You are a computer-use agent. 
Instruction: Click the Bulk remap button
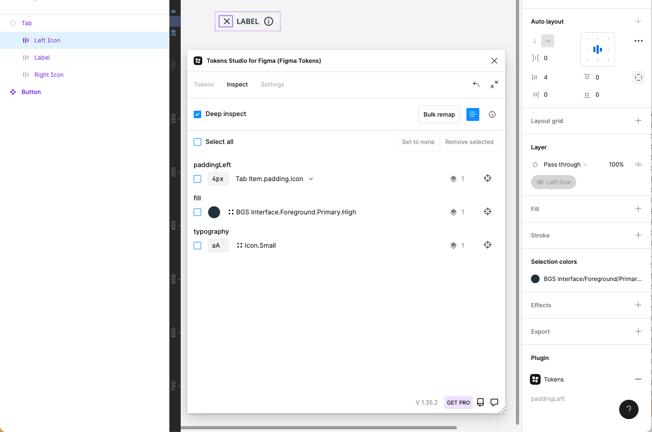pyautogui.click(x=439, y=114)
